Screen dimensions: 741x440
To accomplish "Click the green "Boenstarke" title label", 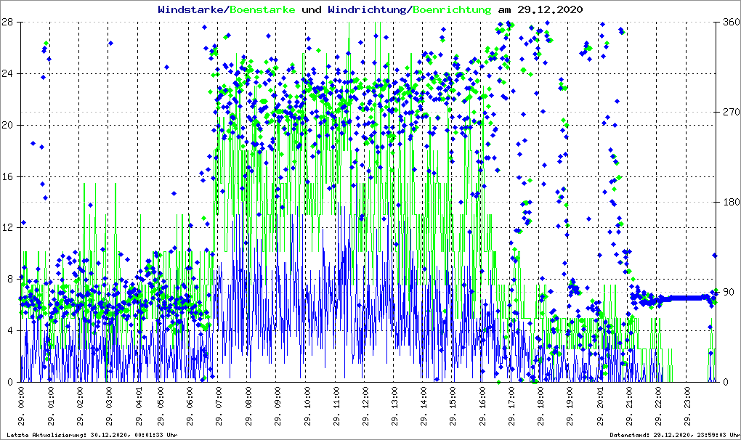I will [262, 10].
